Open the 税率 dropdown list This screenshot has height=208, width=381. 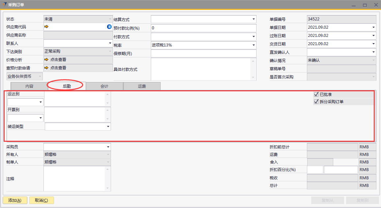254,45
